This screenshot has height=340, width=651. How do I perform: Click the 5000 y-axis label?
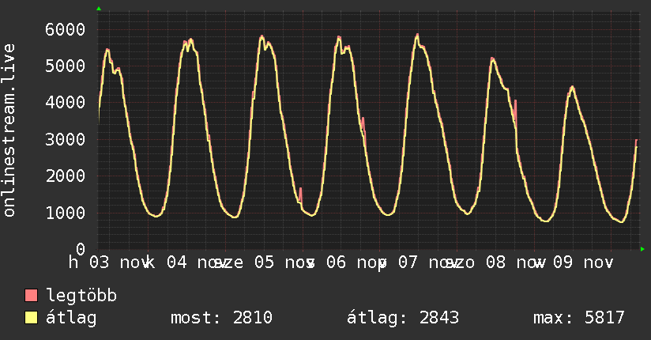point(66,66)
